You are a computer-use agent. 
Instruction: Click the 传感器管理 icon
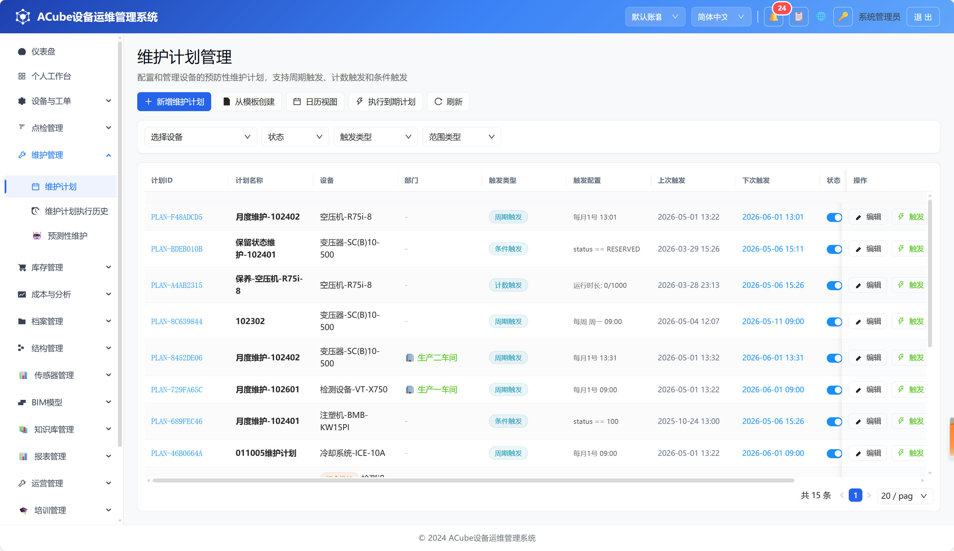tap(23, 375)
